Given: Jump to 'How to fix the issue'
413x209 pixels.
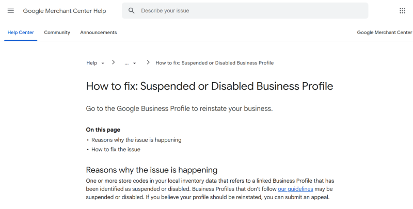Looking at the screenshot, I should (x=116, y=150).
